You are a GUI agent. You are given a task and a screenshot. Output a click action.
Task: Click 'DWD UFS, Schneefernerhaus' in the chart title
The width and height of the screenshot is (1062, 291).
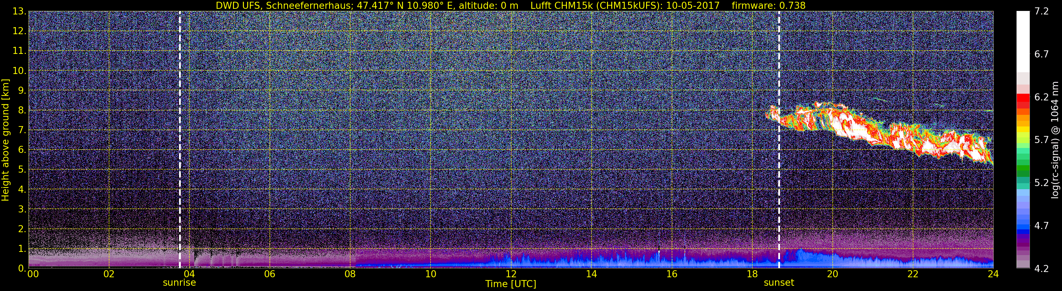coord(282,5)
